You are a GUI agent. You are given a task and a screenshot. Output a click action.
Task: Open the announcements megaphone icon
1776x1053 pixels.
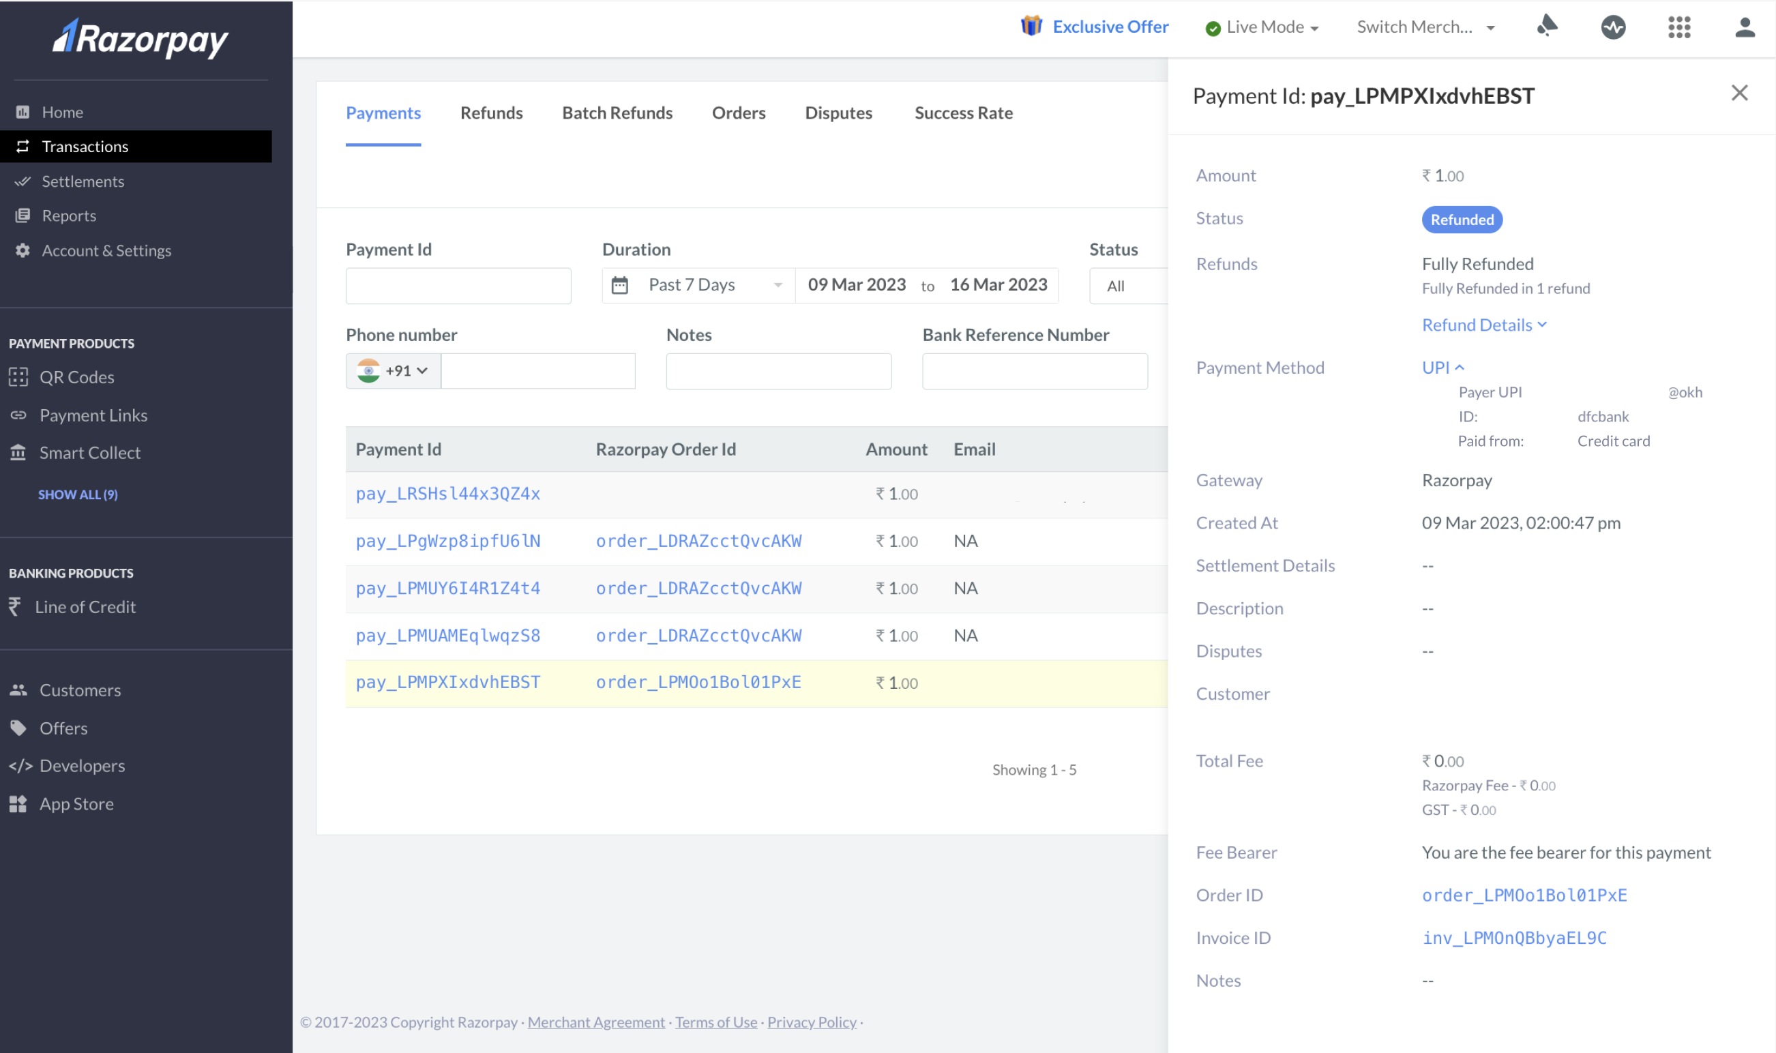tap(1547, 26)
